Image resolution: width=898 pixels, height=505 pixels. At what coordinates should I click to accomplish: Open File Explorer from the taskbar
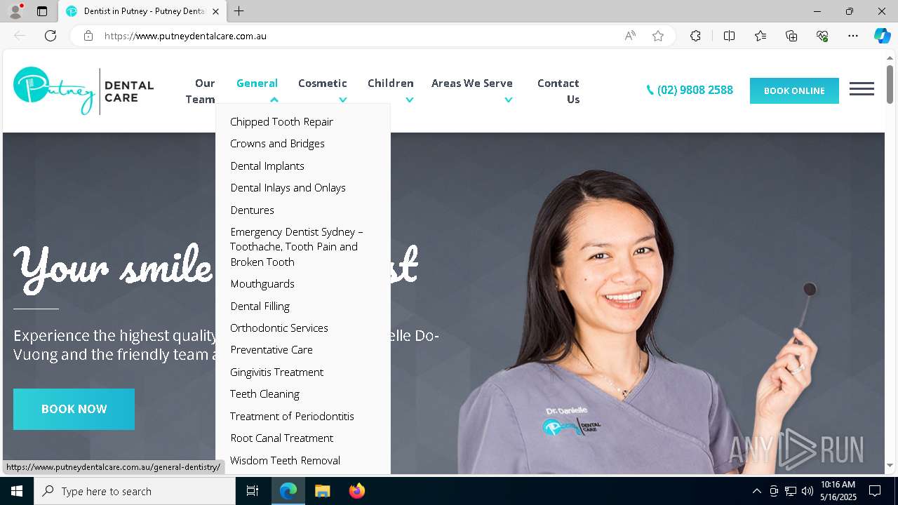322,491
